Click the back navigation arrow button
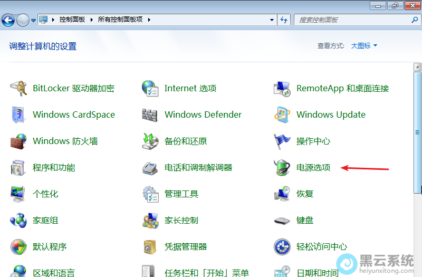Image resolution: width=422 pixels, height=277 pixels. [8, 20]
